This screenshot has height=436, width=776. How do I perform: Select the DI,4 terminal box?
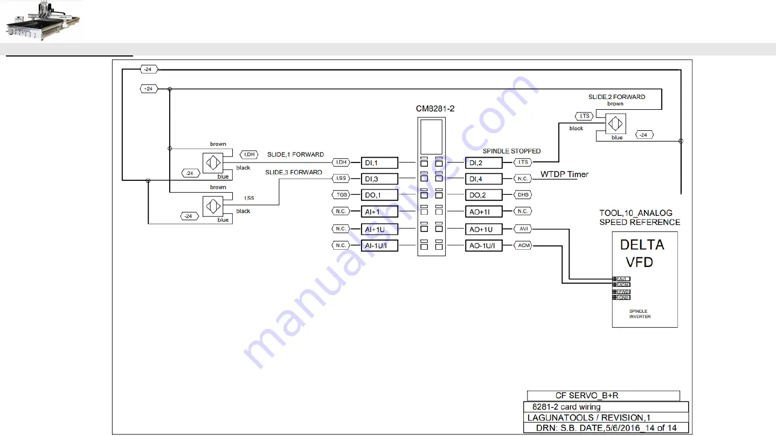(x=483, y=179)
